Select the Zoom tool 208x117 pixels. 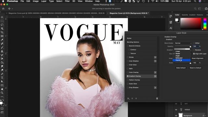coord(2,93)
